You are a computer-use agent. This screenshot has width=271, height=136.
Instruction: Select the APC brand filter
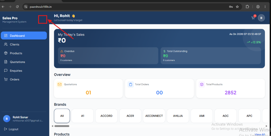pyautogui.click(x=249, y=116)
